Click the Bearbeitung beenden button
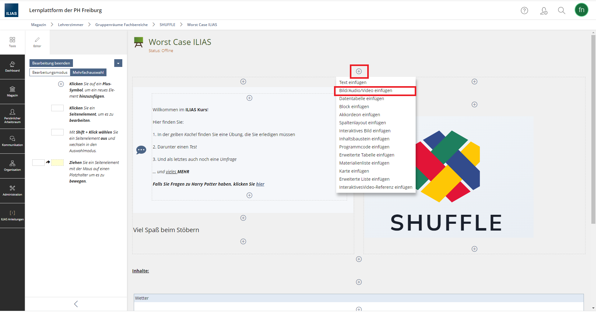Screen dimensions: 596x313 coord(51,63)
